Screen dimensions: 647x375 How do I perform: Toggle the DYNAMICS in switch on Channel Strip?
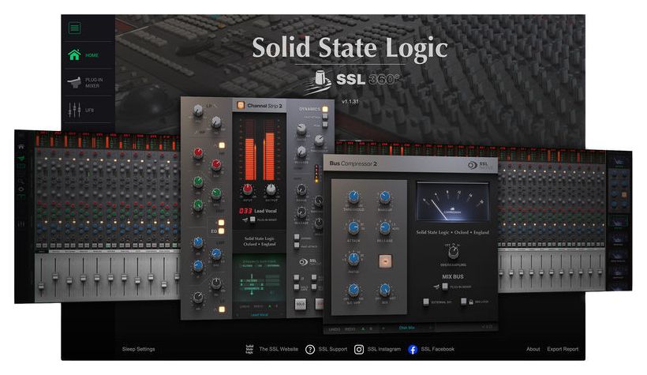click(x=325, y=109)
